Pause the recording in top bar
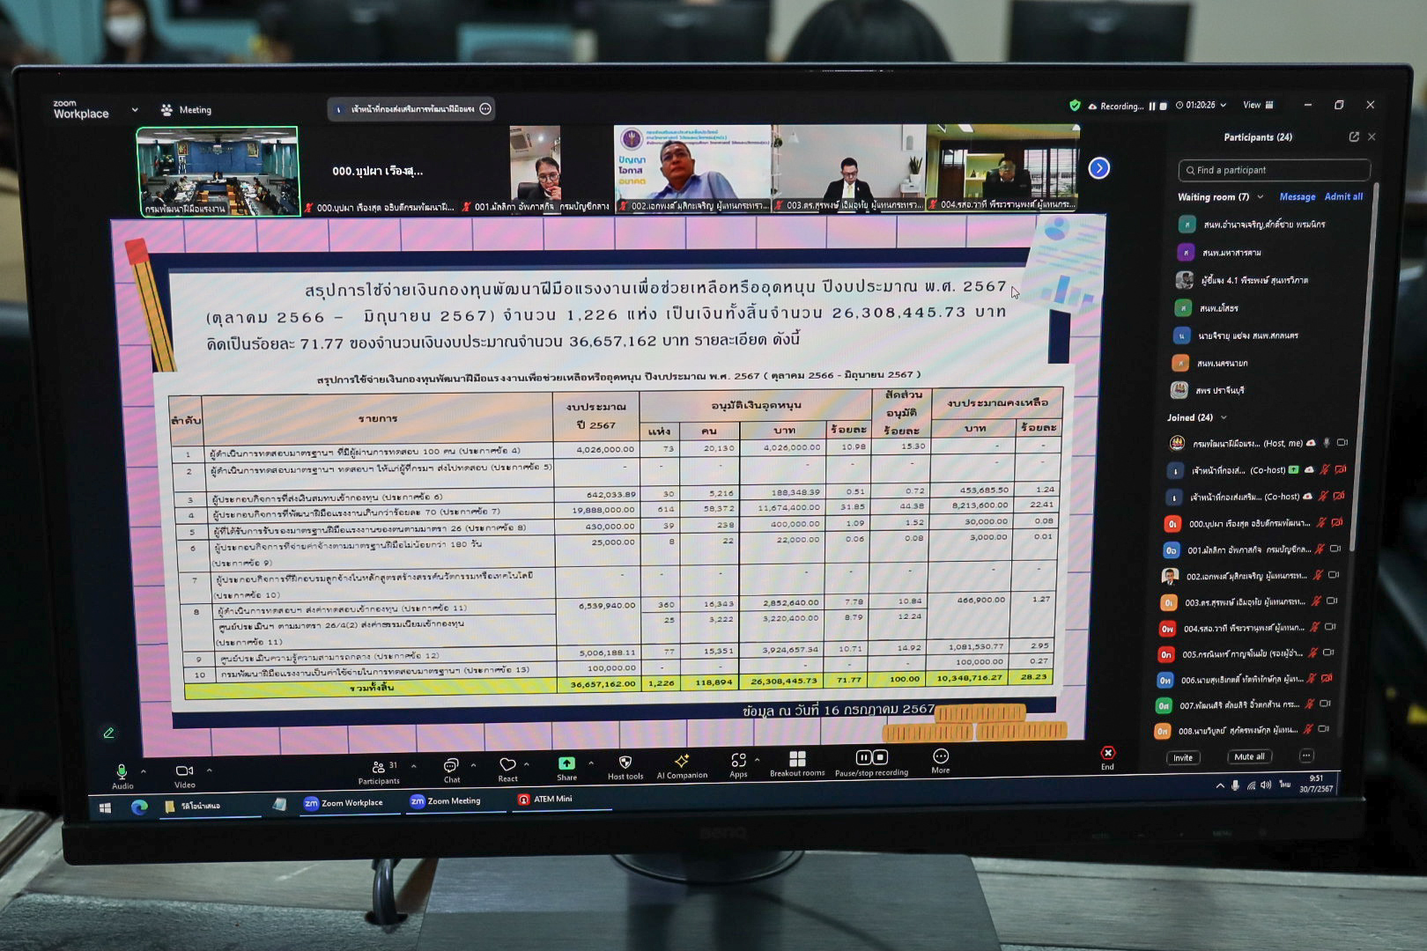The width and height of the screenshot is (1427, 951). pyautogui.click(x=1151, y=107)
